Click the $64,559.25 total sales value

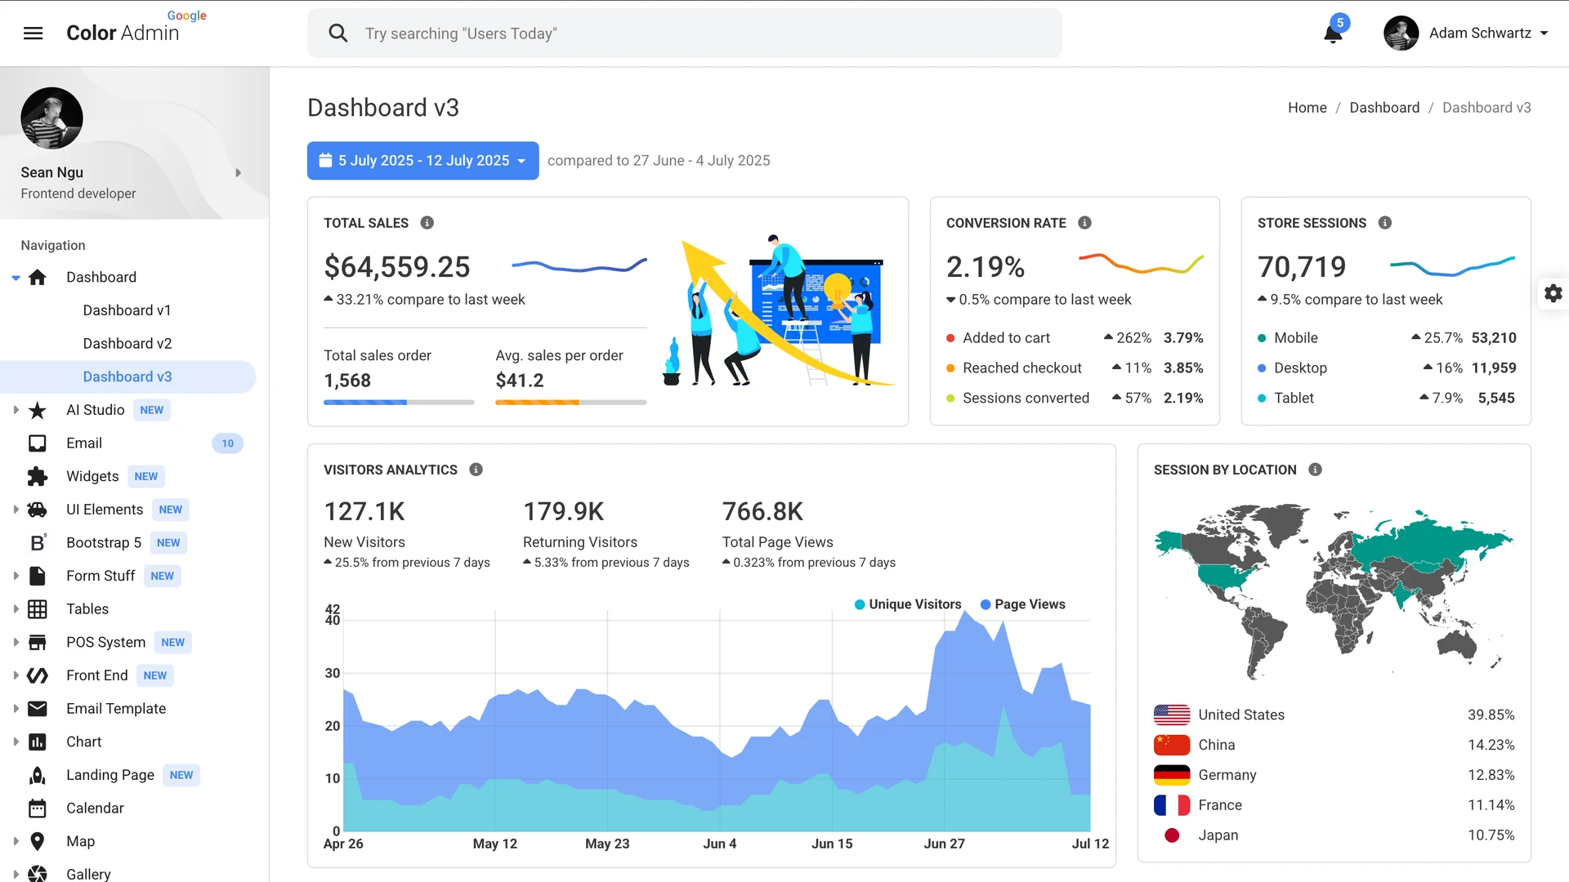(x=397, y=267)
